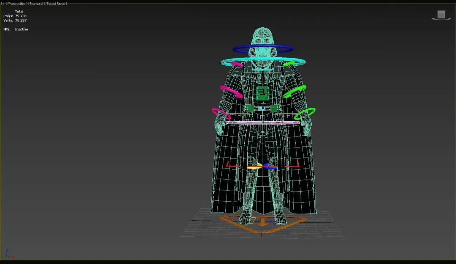
Task: Select the yellow knee control
Action: (255, 166)
